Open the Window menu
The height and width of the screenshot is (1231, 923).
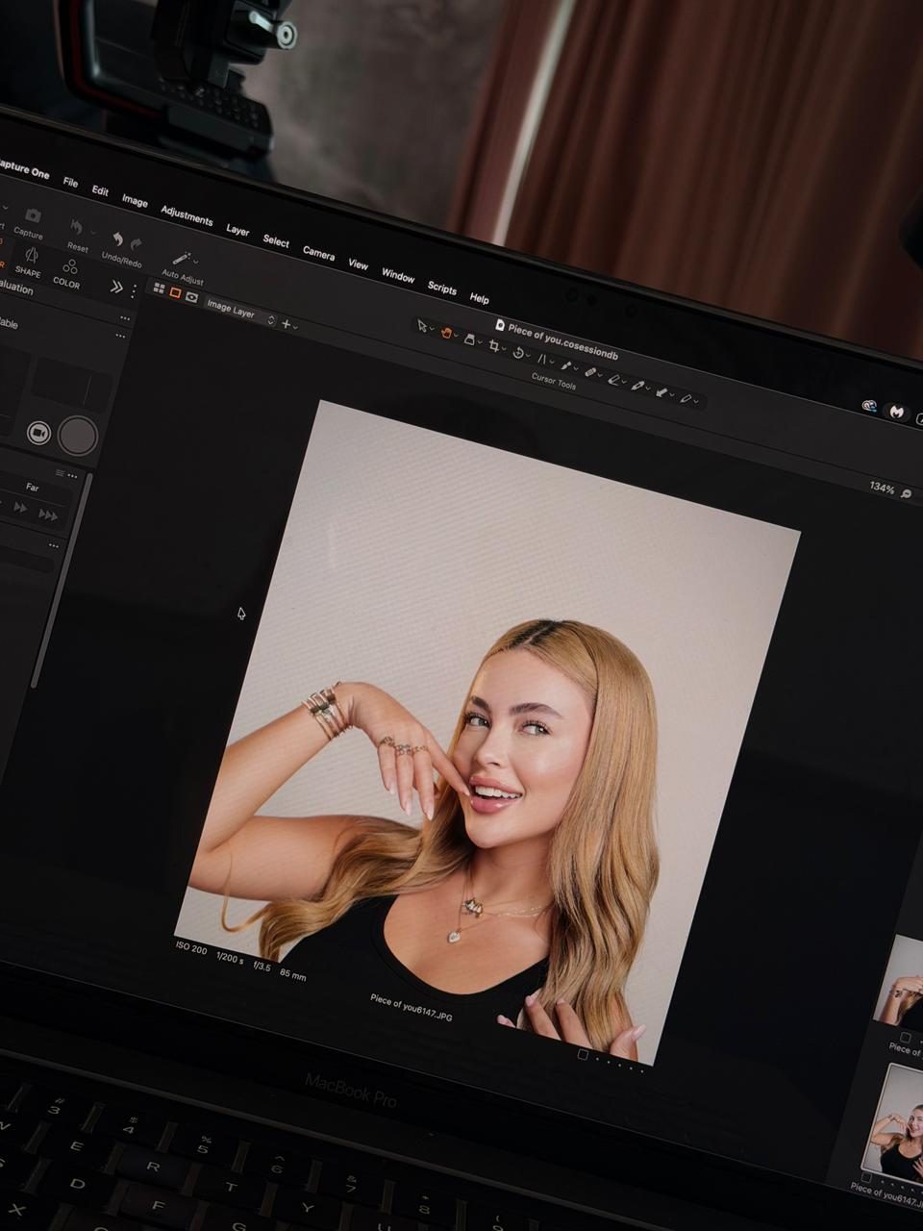pos(398,275)
